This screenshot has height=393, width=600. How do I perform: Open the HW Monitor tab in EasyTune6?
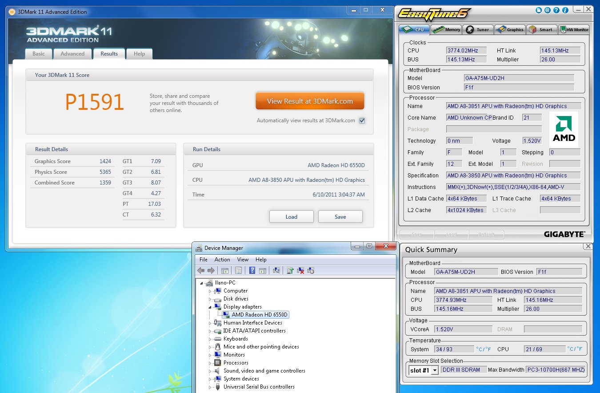574,30
